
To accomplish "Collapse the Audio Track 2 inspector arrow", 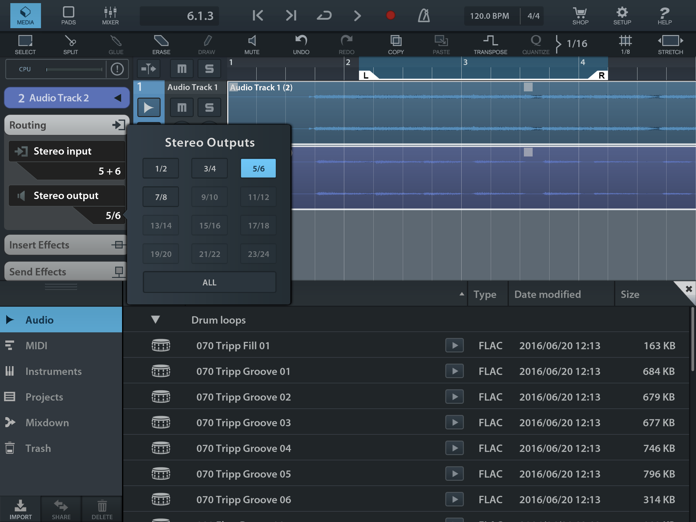I will click(118, 98).
